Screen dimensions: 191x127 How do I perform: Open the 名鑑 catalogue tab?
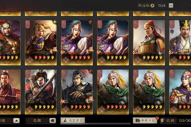pyautogui.click(x=37, y=121)
